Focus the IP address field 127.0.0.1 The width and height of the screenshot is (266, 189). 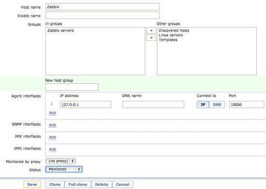pos(86,105)
